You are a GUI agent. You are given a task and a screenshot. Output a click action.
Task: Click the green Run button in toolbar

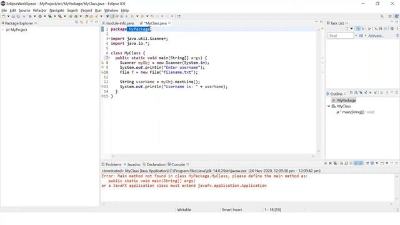point(40,16)
